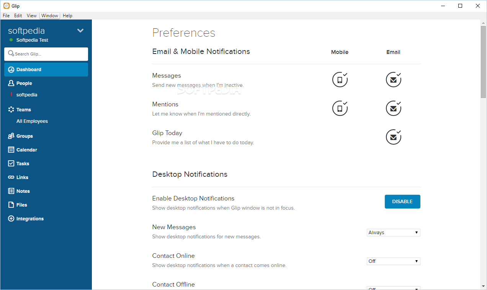Click the Dashboard clock icon in sidebar
This screenshot has height=290, width=487.
click(x=11, y=70)
